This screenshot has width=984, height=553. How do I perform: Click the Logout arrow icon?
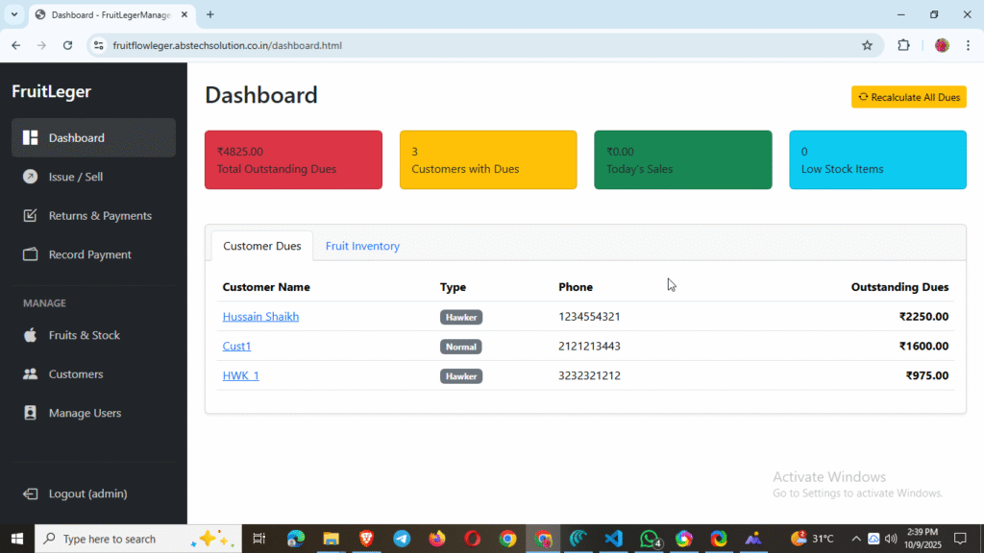point(31,493)
